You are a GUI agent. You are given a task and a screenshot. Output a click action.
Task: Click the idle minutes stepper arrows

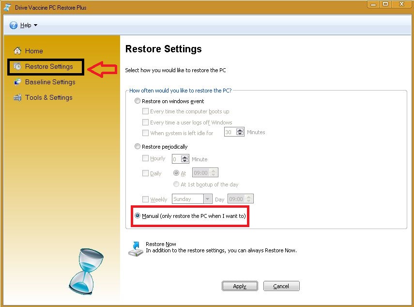click(240, 132)
